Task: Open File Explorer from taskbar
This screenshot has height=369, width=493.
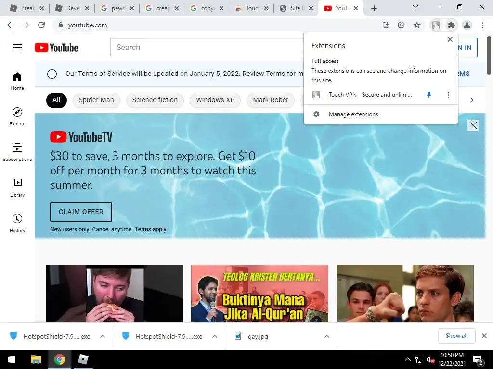Action: click(36, 359)
